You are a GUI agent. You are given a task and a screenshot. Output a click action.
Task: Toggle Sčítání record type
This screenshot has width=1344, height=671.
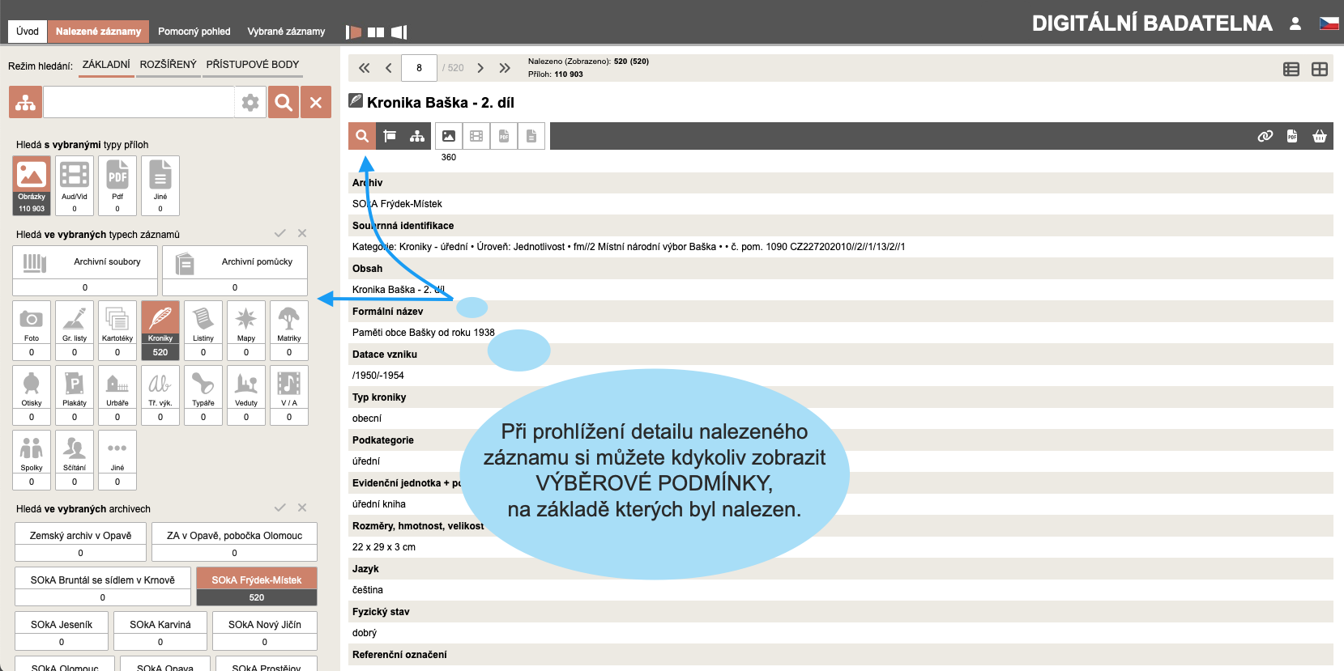pos(75,460)
